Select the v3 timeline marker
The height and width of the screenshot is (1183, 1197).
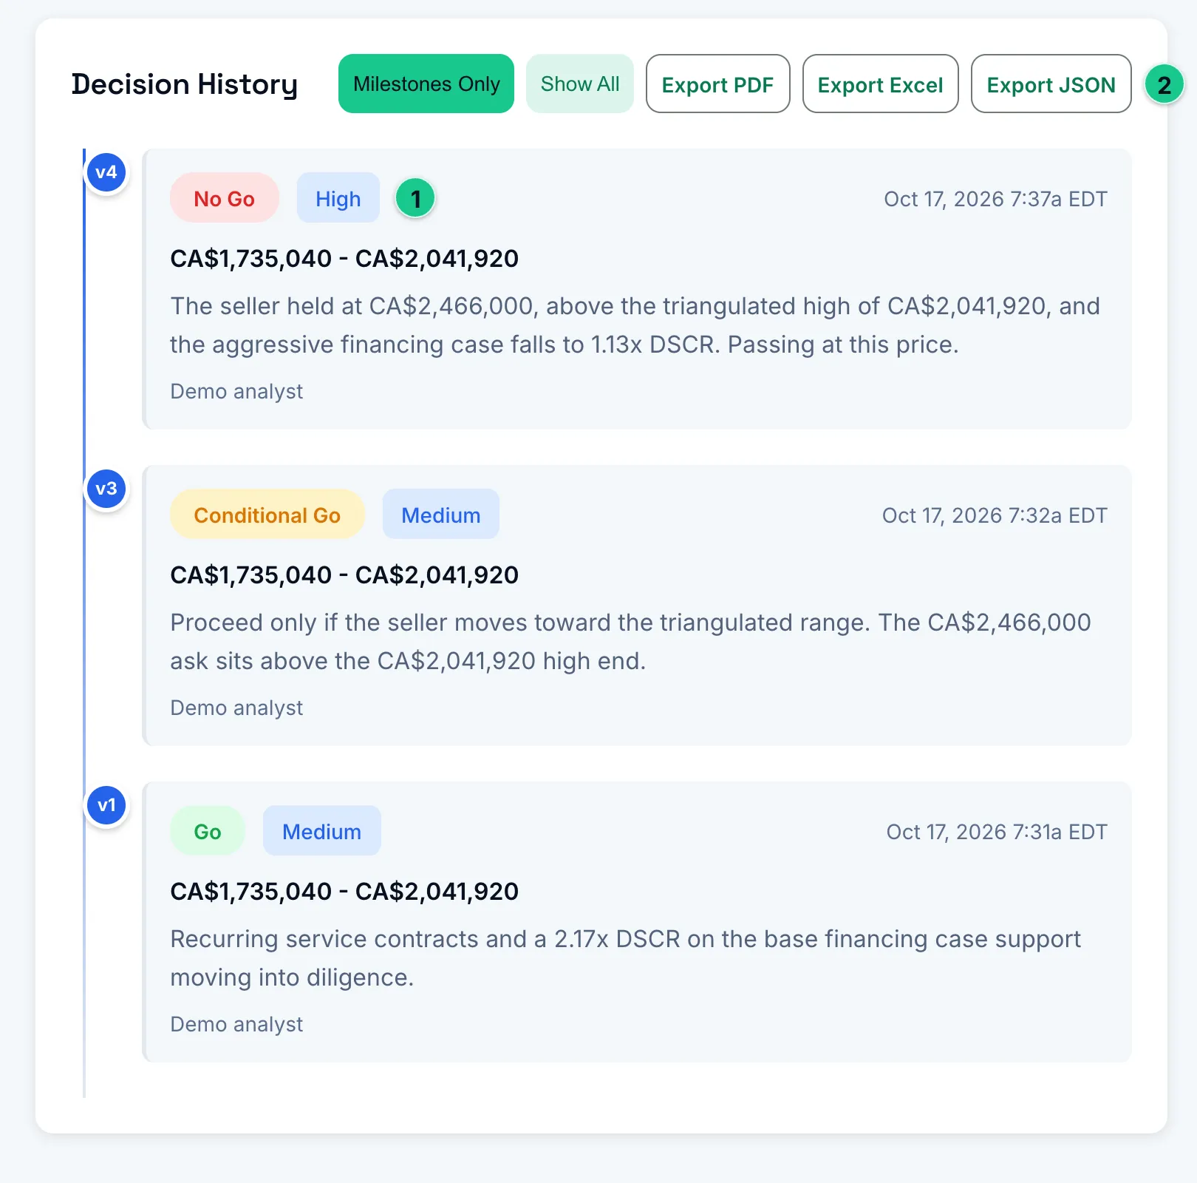point(106,489)
